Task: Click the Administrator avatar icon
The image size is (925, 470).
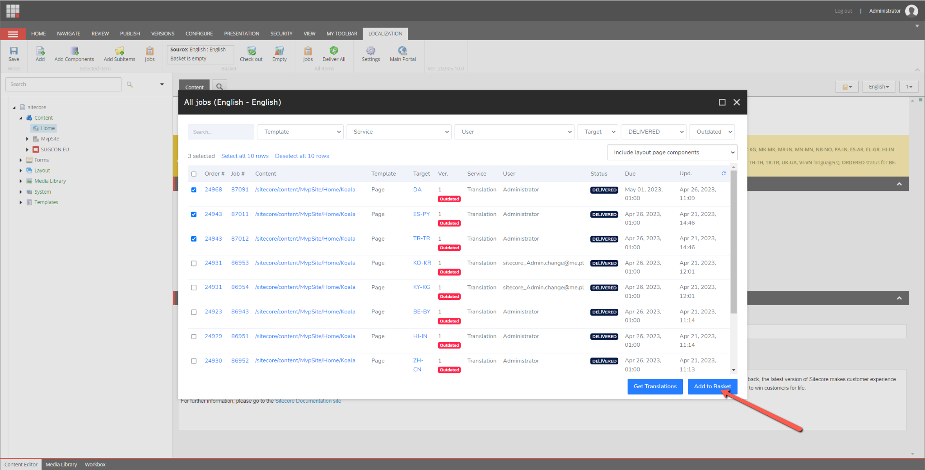Action: coord(911,11)
